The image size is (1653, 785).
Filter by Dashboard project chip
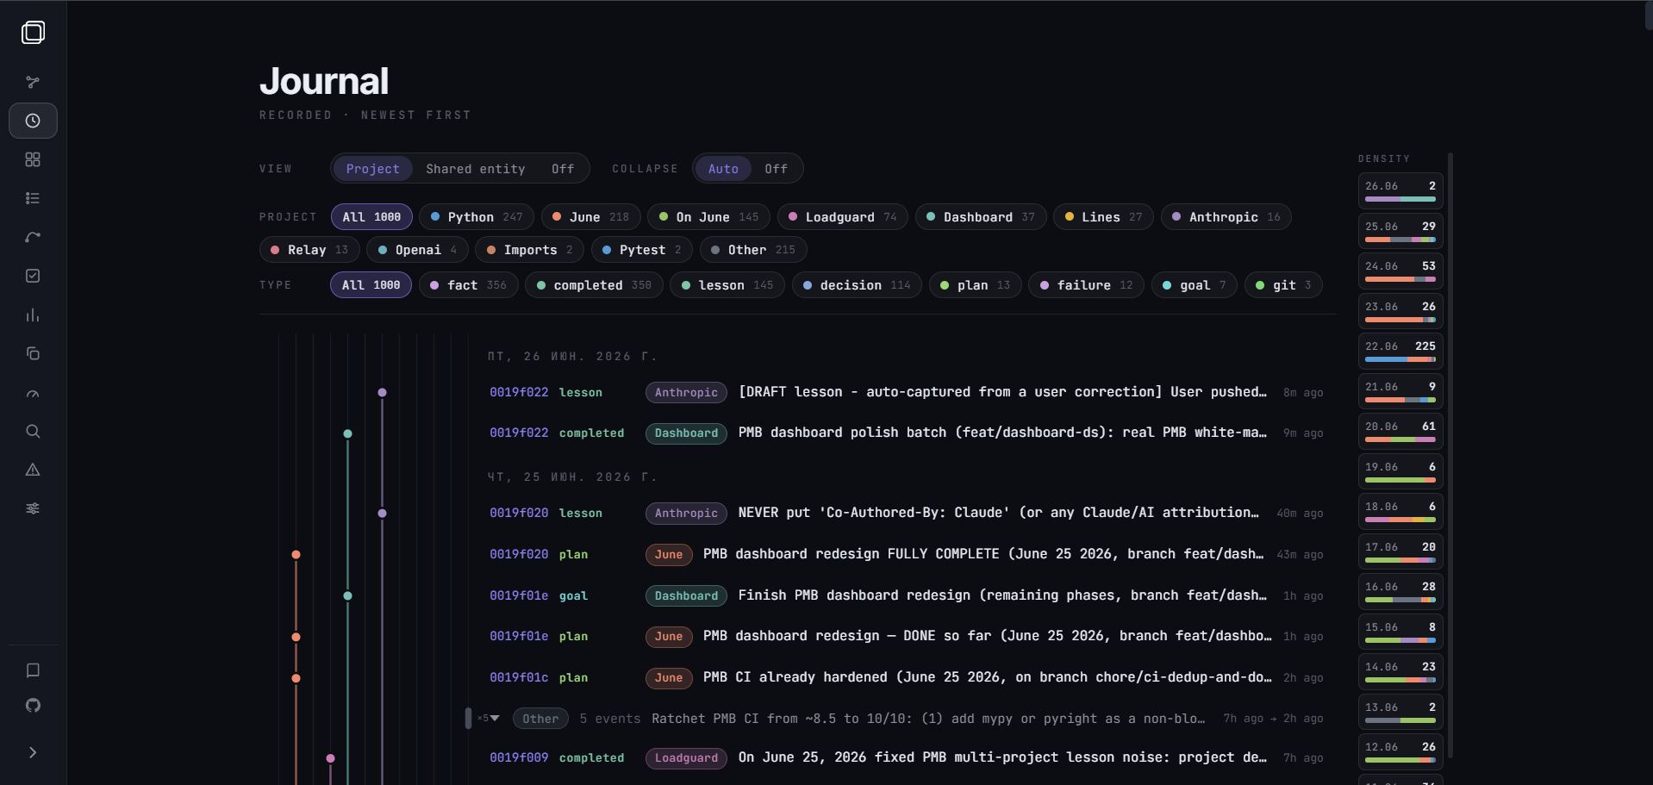tap(981, 217)
